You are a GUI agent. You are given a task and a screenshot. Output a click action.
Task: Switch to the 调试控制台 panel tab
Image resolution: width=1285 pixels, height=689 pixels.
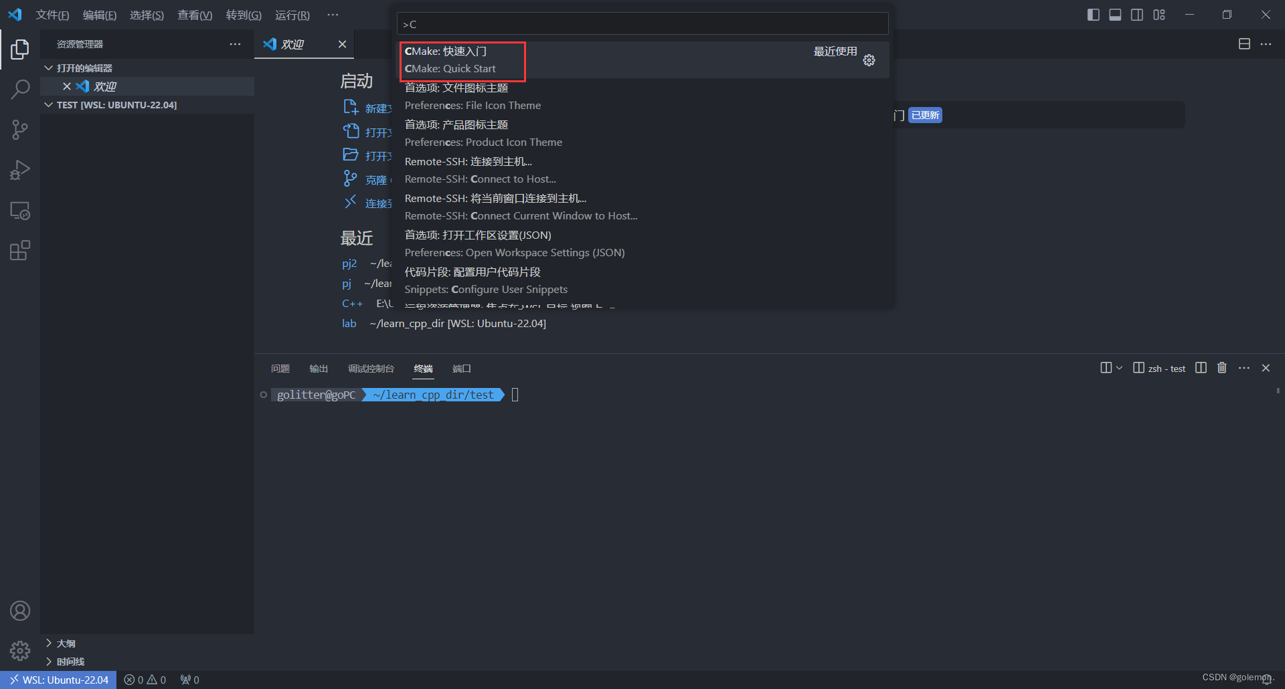(371, 369)
